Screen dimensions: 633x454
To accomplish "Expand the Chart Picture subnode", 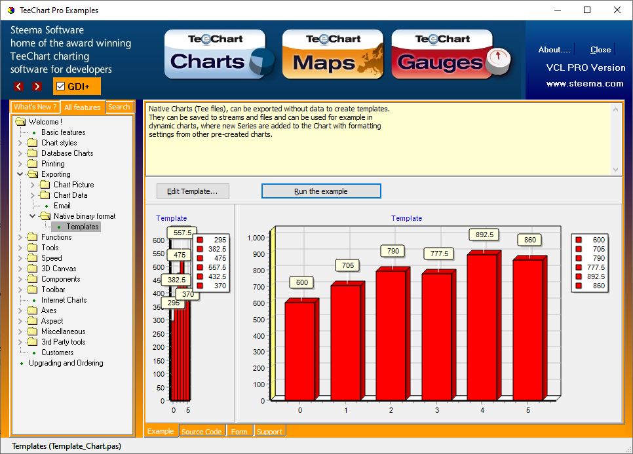I will coord(33,185).
